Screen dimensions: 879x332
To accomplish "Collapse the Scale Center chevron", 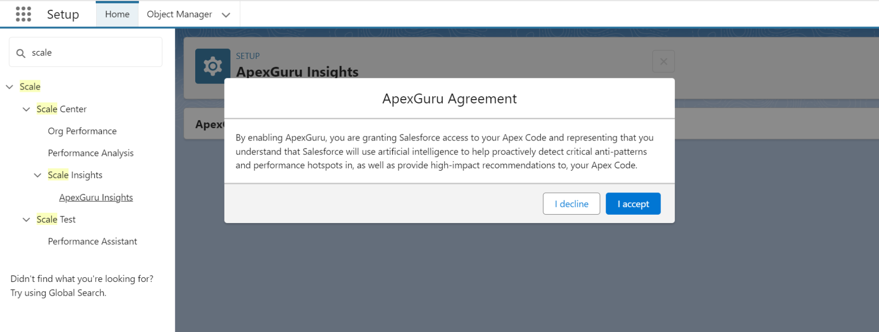I will (x=26, y=109).
